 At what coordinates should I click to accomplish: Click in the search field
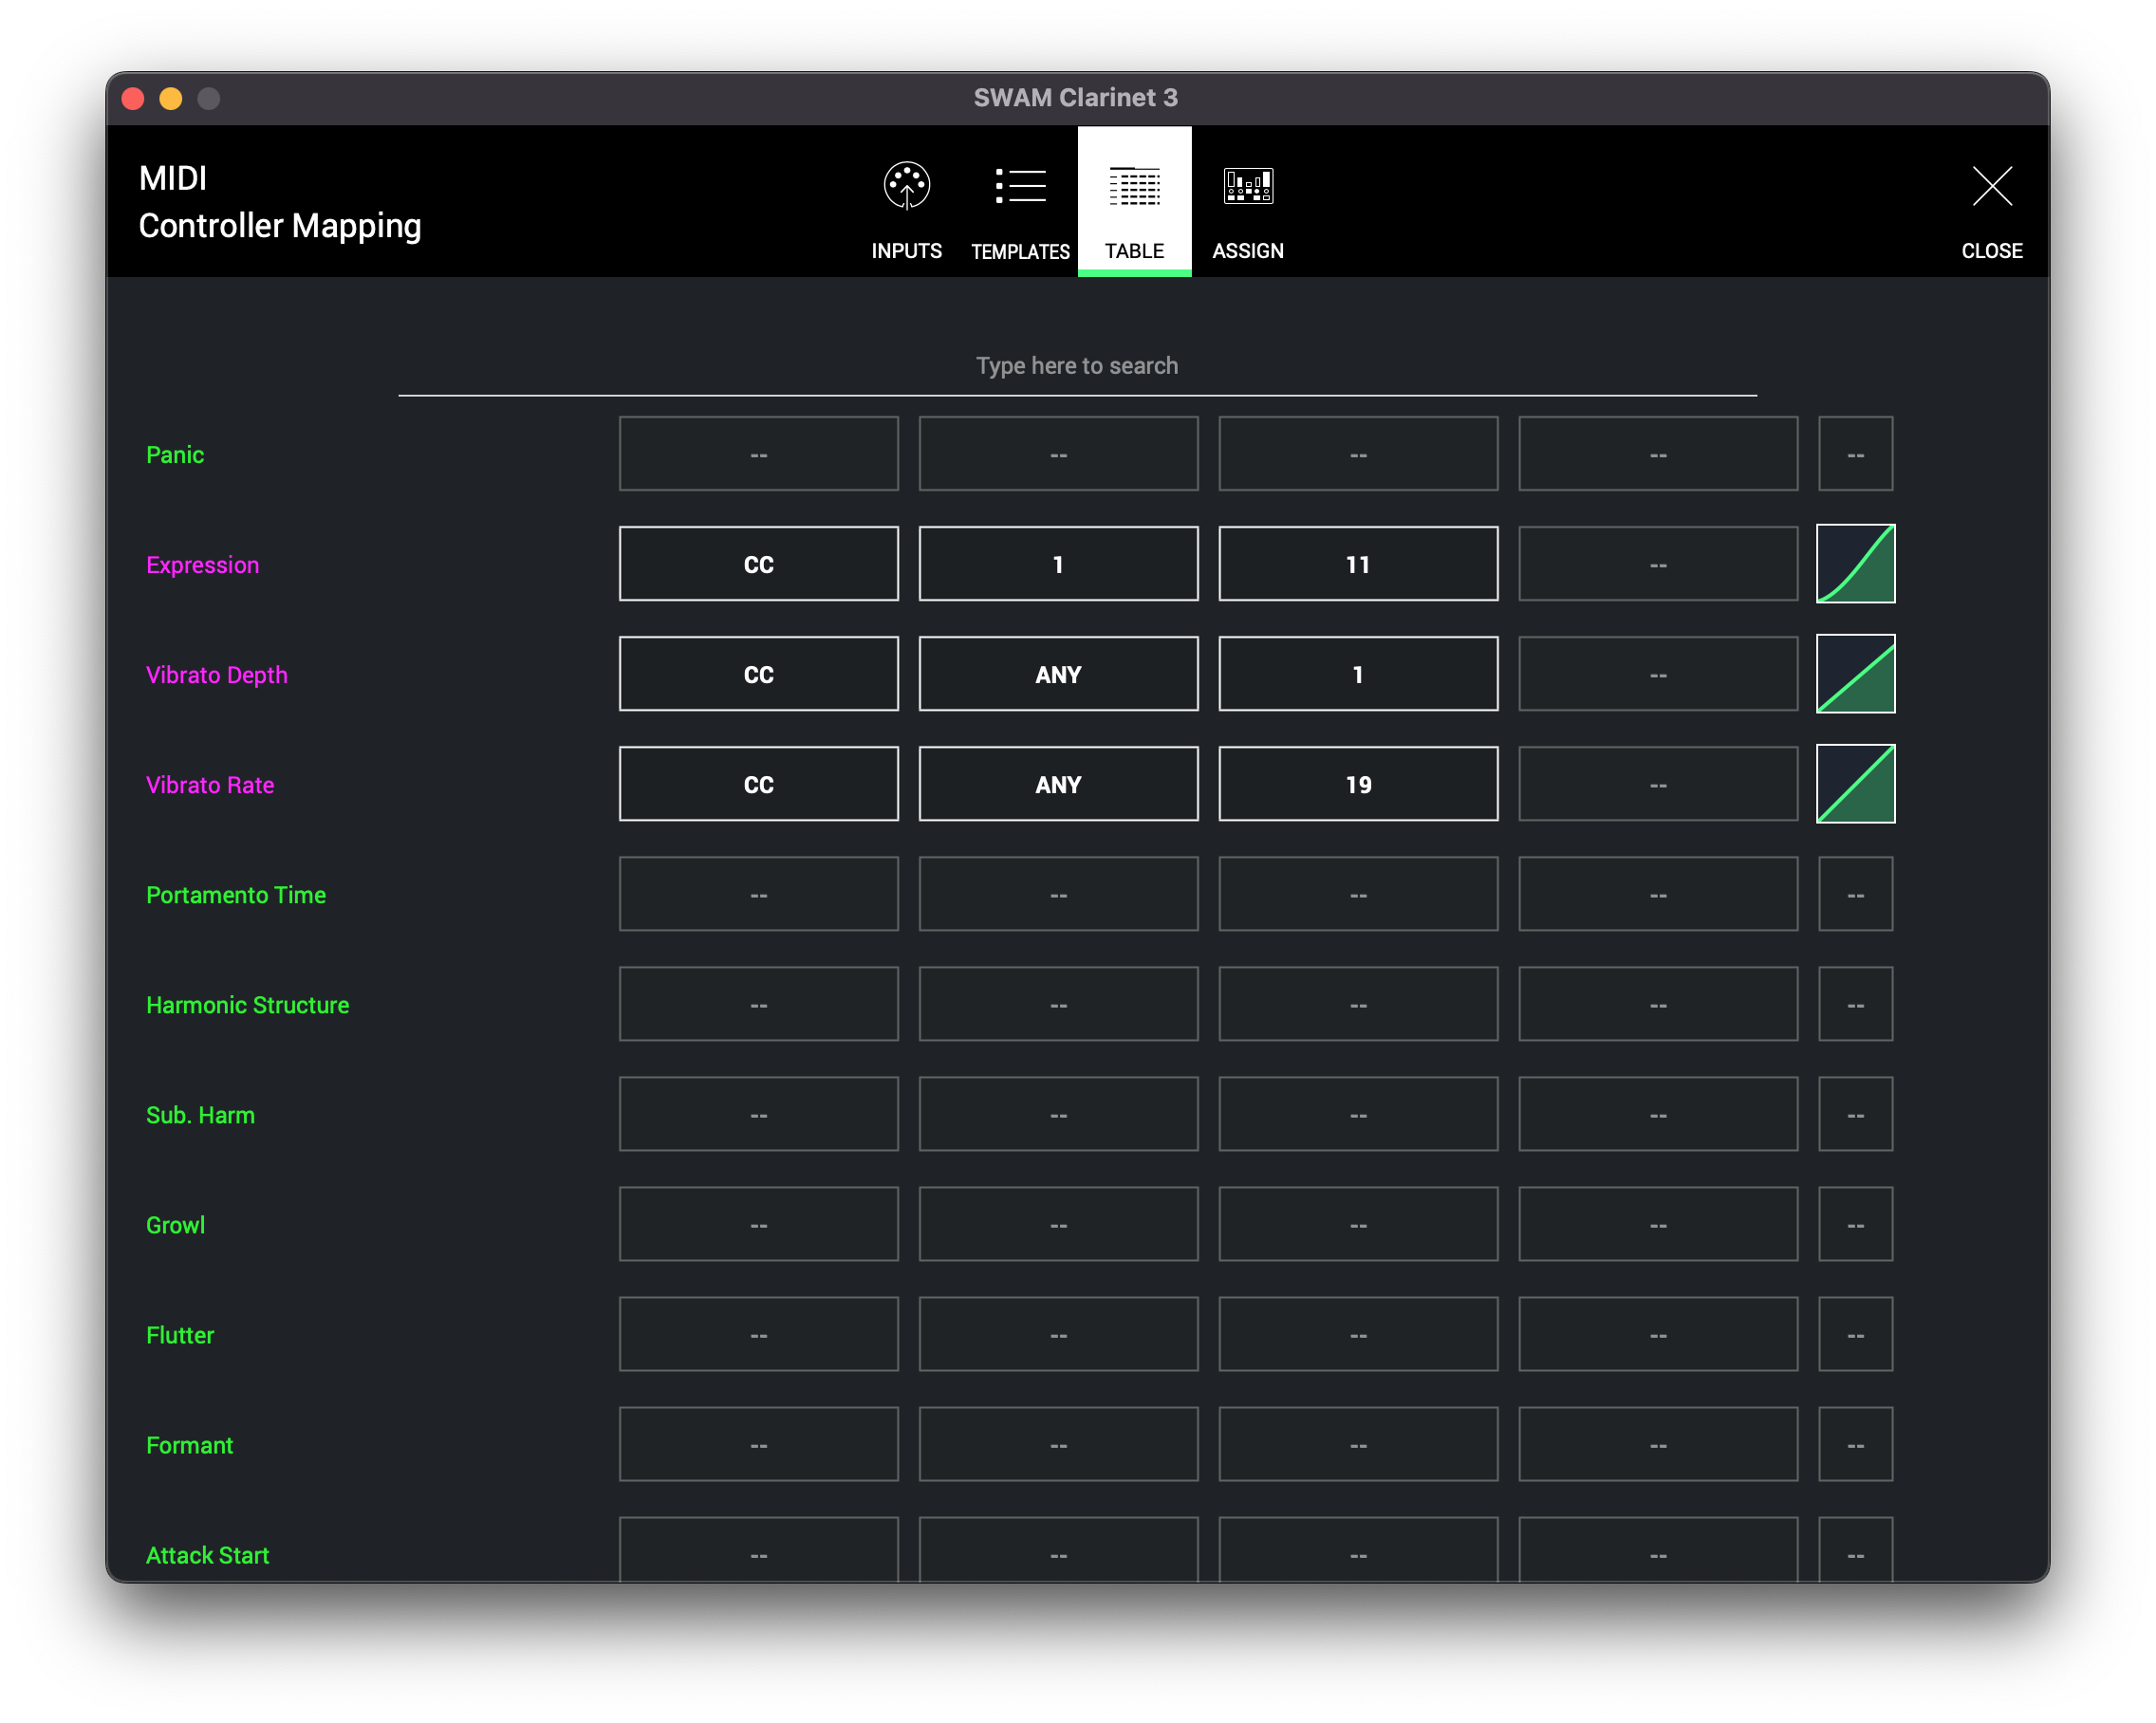(x=1077, y=367)
